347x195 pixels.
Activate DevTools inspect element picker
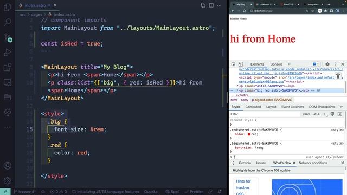tap(233, 64)
